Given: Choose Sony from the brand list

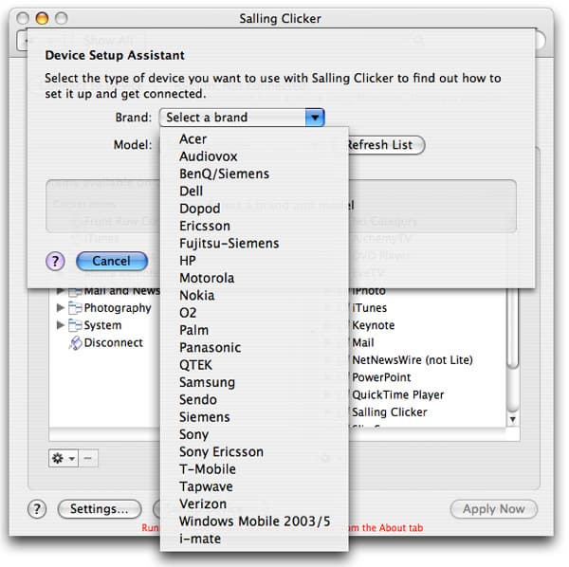Looking at the screenshot, I should [254, 434].
